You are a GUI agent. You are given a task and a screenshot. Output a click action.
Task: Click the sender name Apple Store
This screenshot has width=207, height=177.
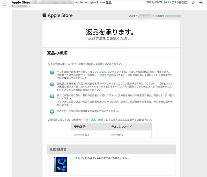[21, 2]
